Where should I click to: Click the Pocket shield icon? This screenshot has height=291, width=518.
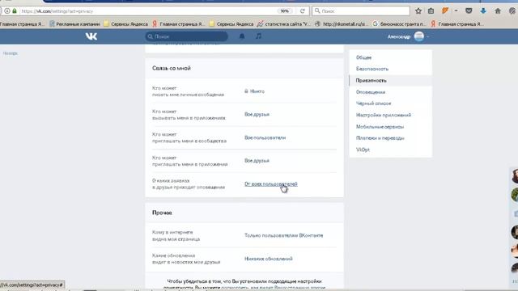point(469,11)
